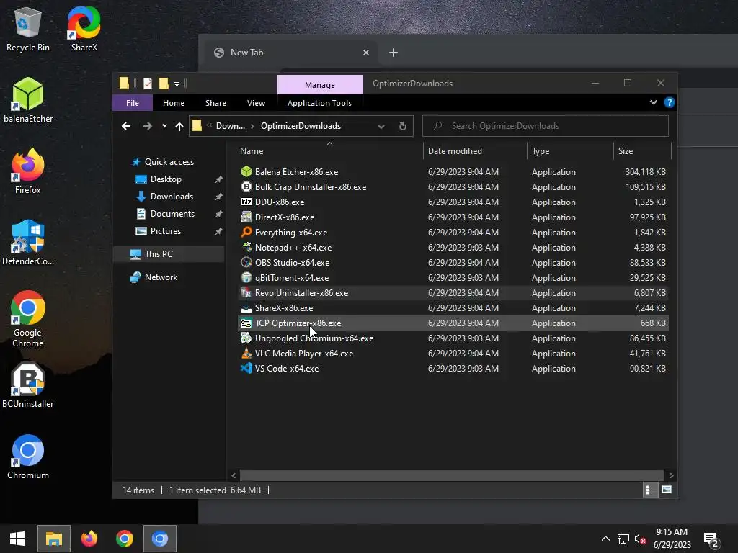Image resolution: width=738 pixels, height=553 pixels.
Task: Sort files by Size column
Action: pos(642,151)
